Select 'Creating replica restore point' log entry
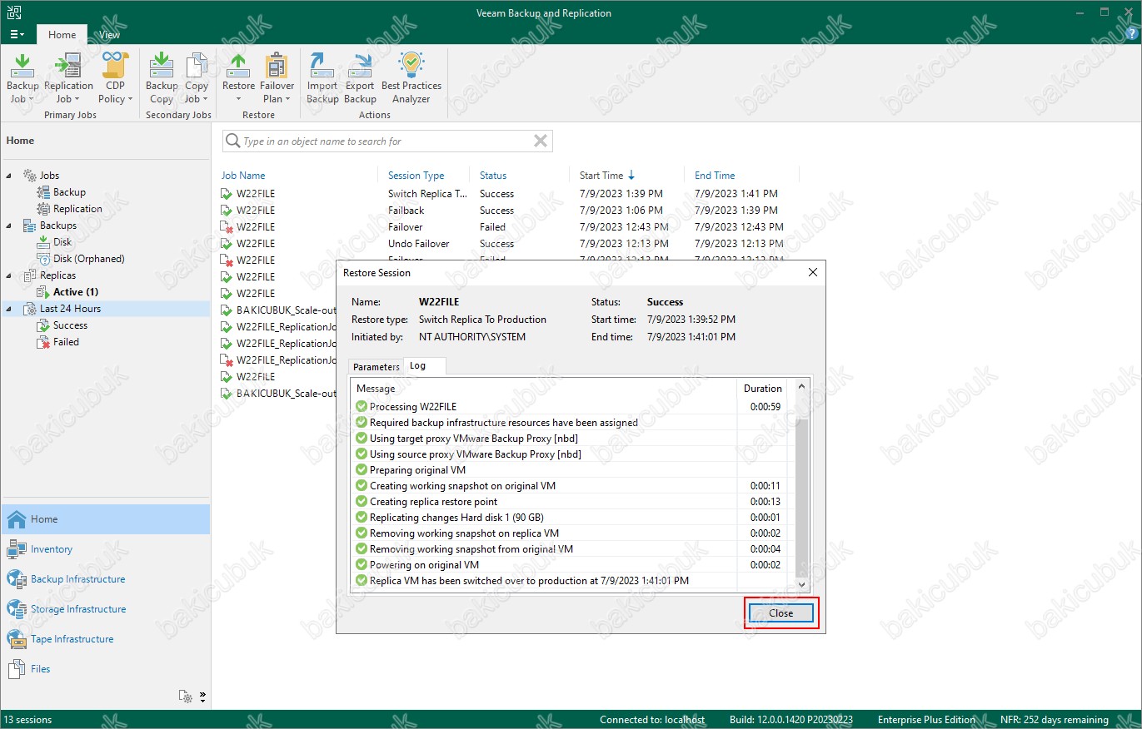1142x729 pixels. (570, 502)
